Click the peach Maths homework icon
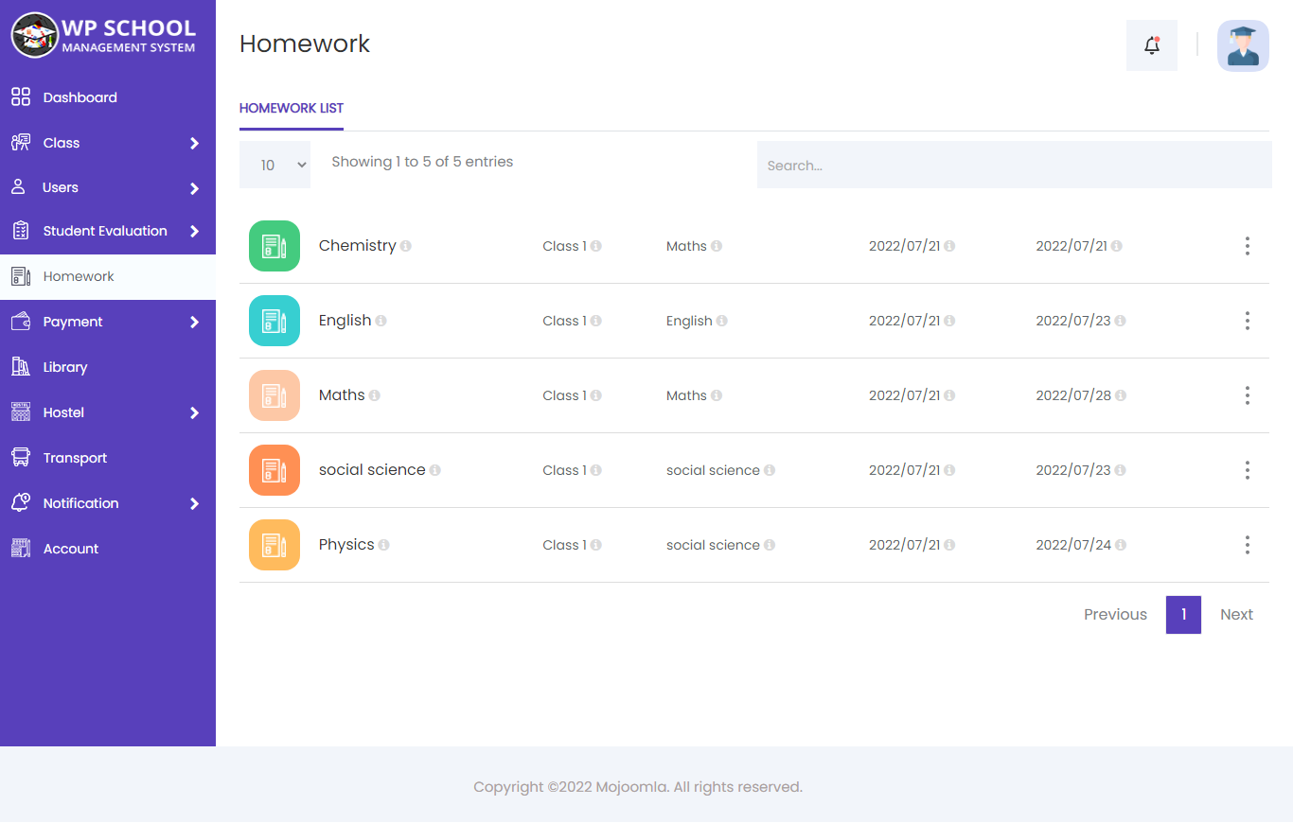1293x823 pixels. tap(275, 395)
